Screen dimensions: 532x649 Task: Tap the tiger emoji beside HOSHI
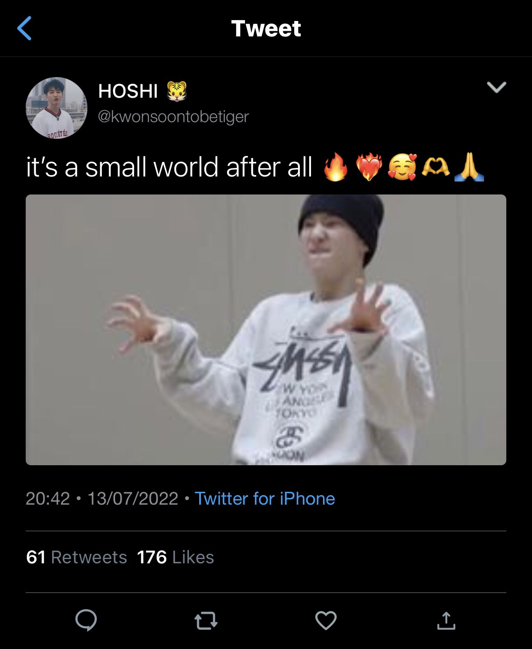click(177, 91)
